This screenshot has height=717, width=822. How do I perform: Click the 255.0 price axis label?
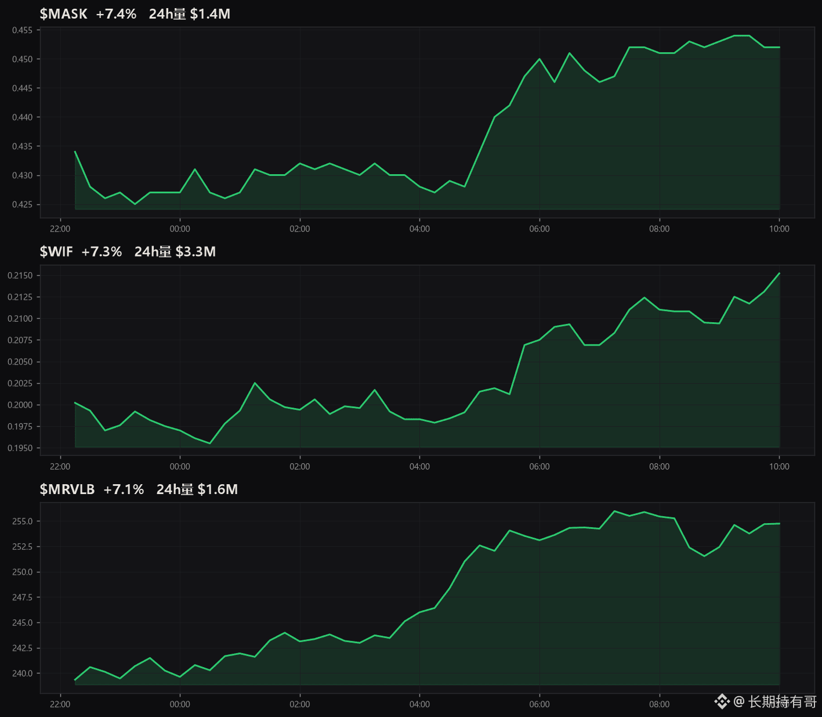(x=22, y=521)
